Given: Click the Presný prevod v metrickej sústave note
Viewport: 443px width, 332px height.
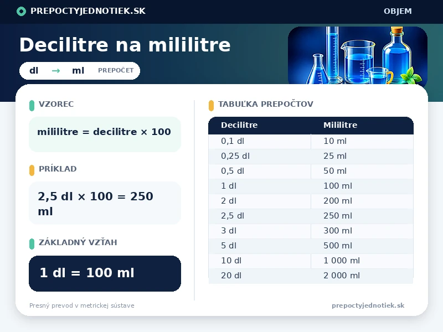Looking at the screenshot, I should [x=82, y=306].
